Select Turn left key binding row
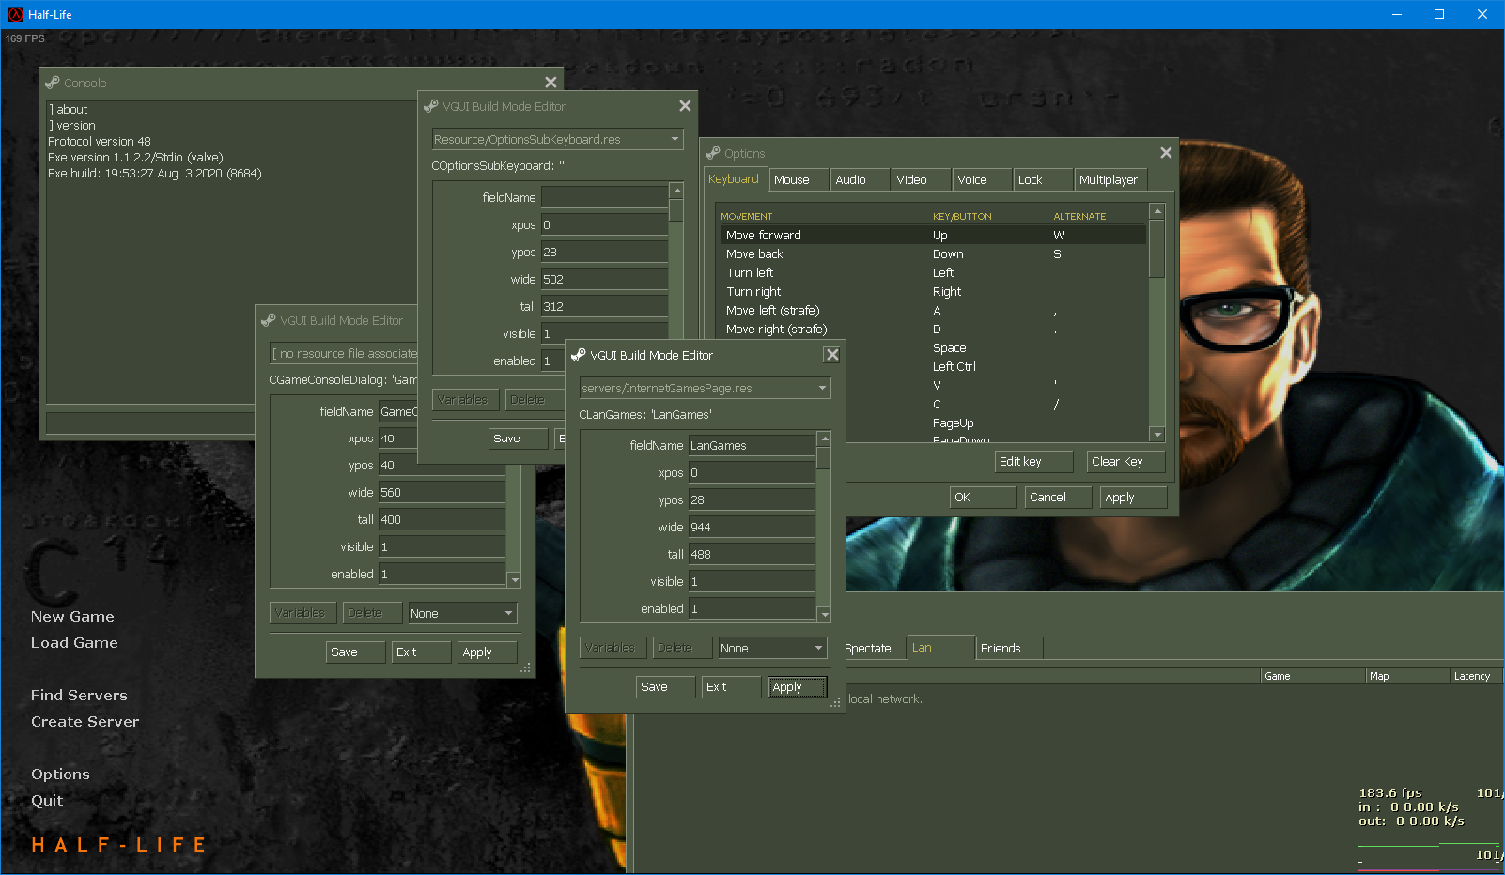 [x=934, y=272]
